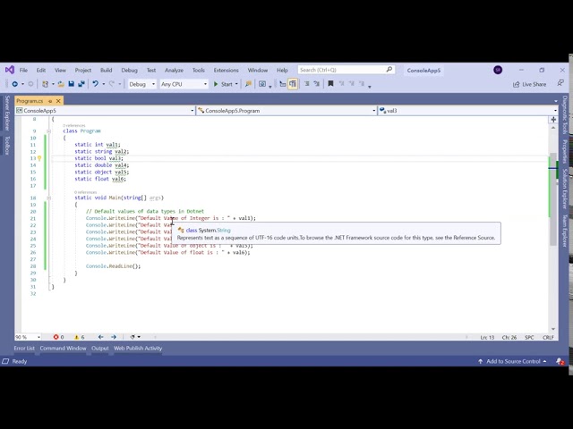Open the Solution Explorer side tab
Screen dimensions: 573x429
[565, 189]
